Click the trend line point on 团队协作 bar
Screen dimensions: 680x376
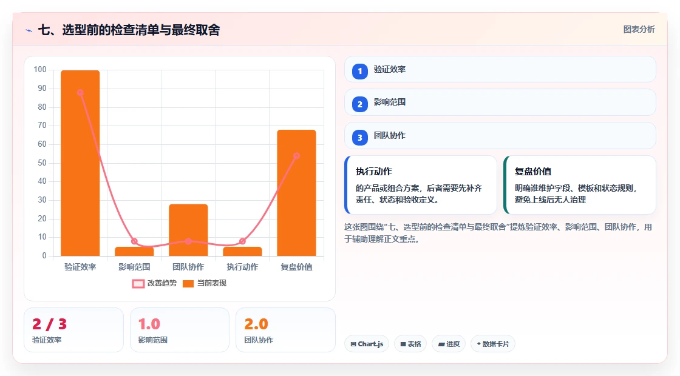pyautogui.click(x=188, y=241)
